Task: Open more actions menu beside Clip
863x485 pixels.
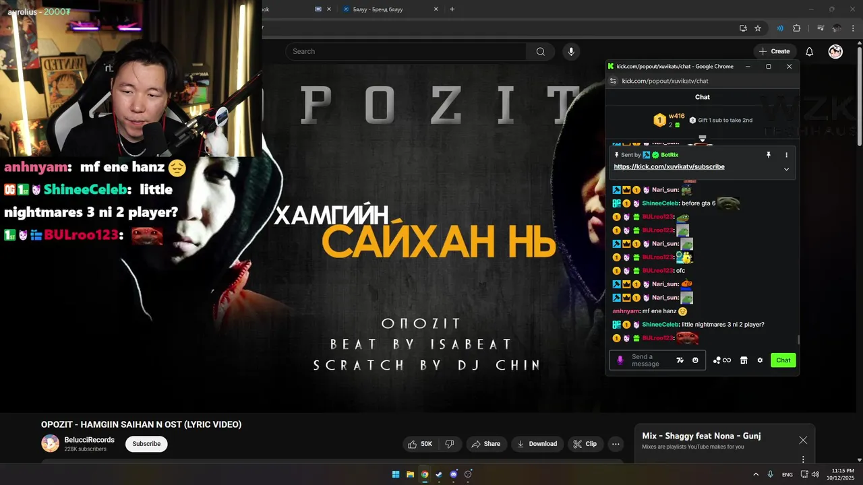Action: [x=616, y=444]
